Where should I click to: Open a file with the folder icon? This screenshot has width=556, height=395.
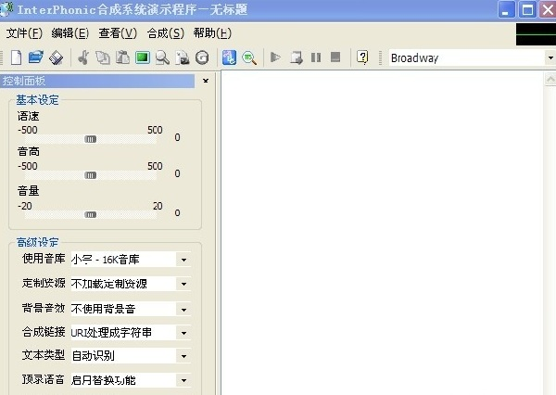(x=35, y=57)
